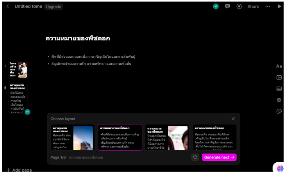Screen dimensions: 284x174
Task: Open the text tool (Aa) in sidebar
Action: (279, 66)
